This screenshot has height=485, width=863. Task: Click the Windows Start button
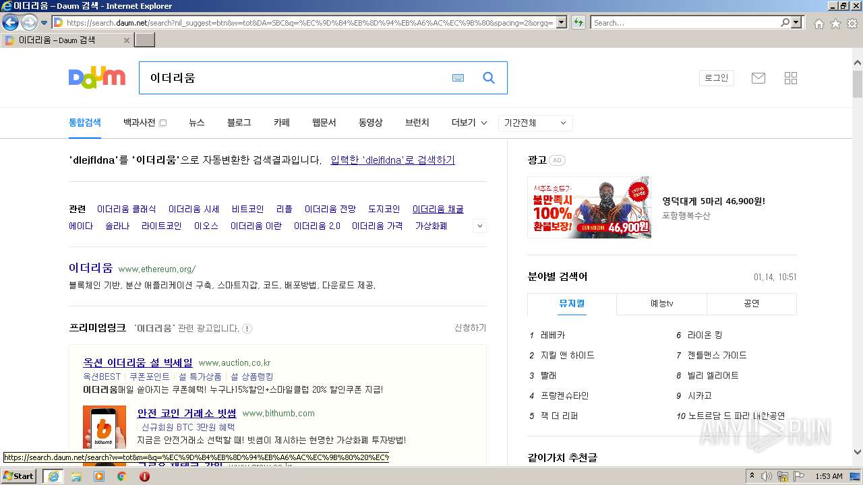pos(19,476)
